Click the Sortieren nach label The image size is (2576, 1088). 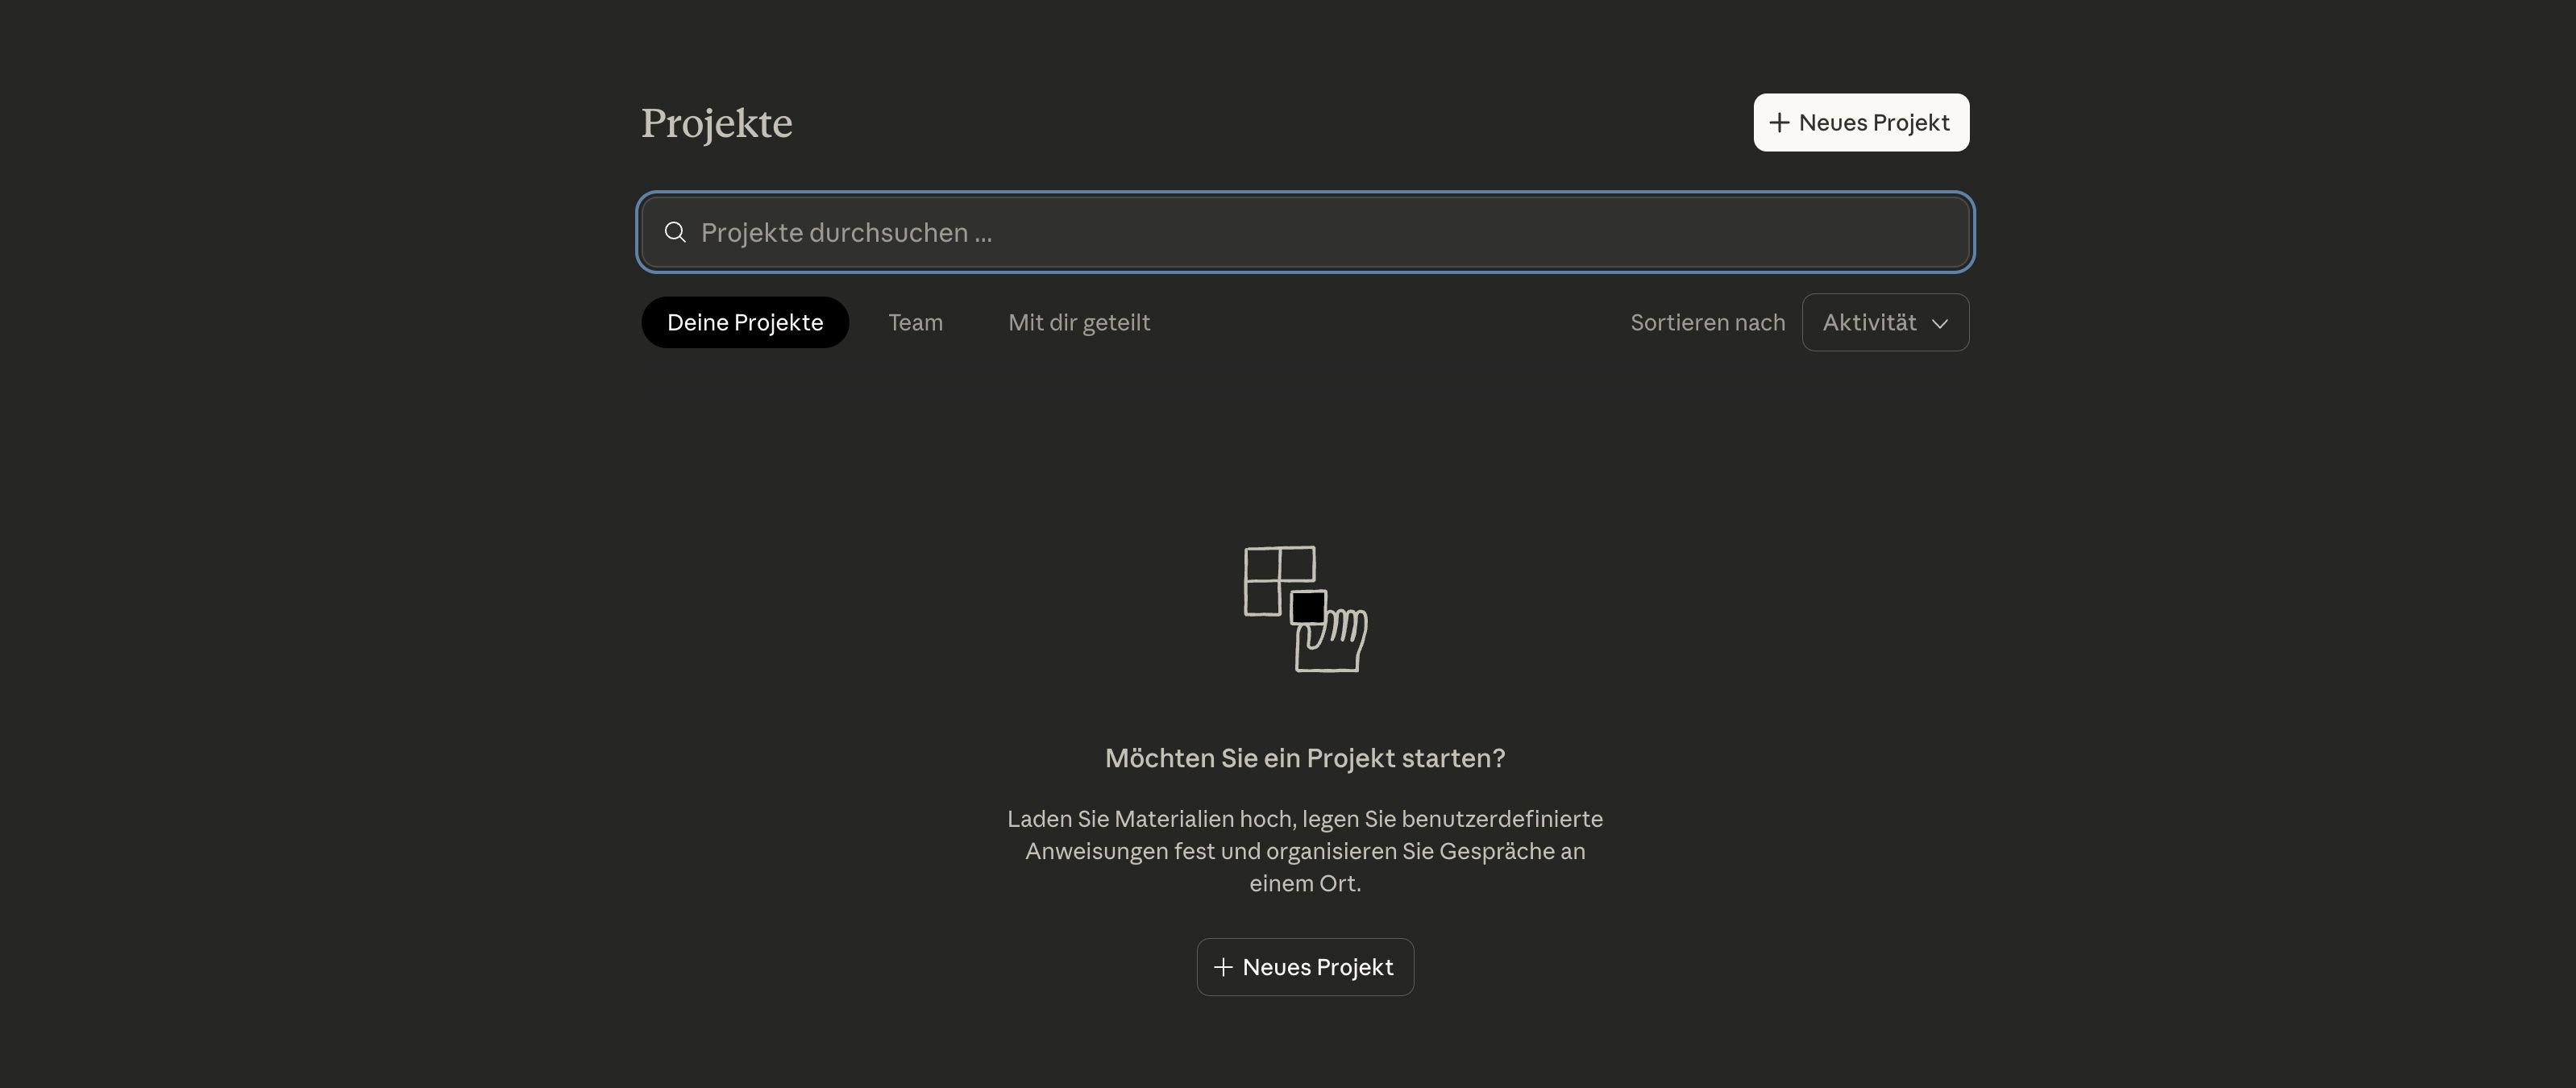(x=1707, y=322)
